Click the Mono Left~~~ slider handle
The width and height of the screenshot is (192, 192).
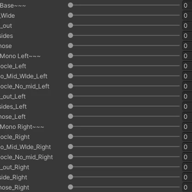pyautogui.click(x=70, y=56)
